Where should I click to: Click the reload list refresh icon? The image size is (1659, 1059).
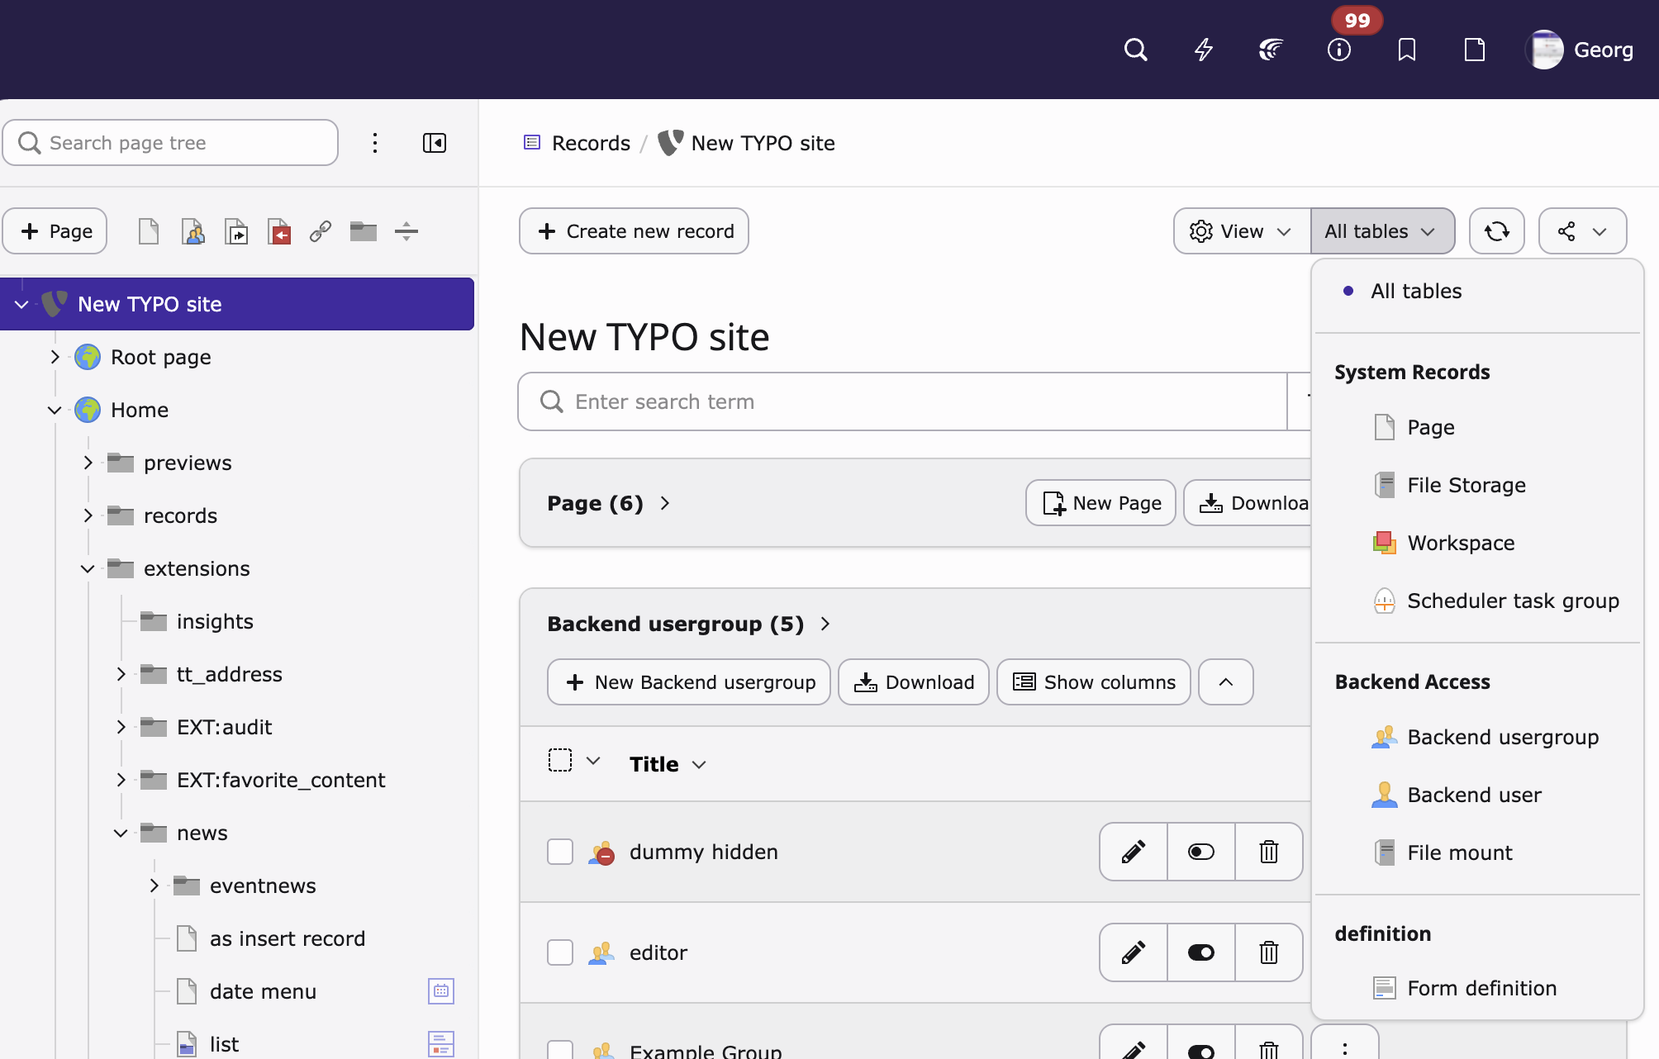coord(1497,231)
